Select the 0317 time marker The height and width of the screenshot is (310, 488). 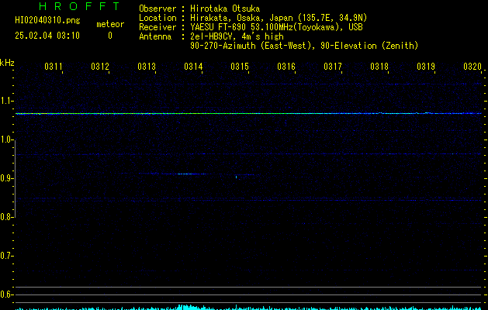click(x=333, y=67)
